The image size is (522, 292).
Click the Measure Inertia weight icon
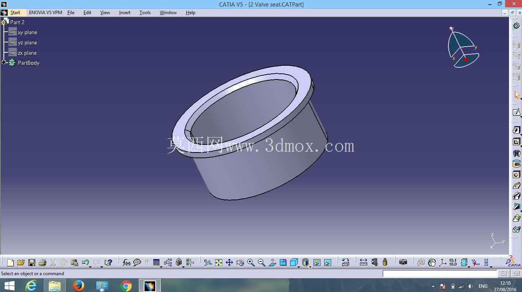click(385, 263)
